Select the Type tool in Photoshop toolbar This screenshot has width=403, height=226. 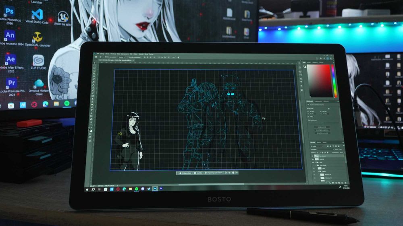coord(91,110)
